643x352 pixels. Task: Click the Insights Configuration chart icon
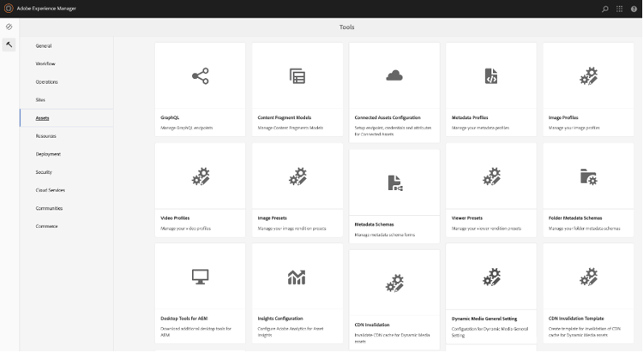click(297, 277)
